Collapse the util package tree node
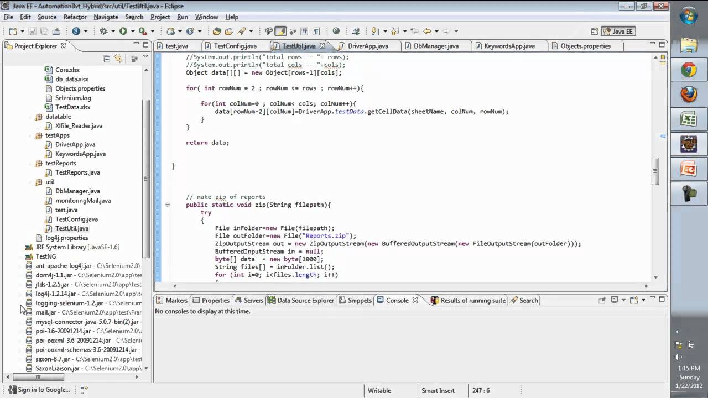708x398 pixels. tap(29, 182)
